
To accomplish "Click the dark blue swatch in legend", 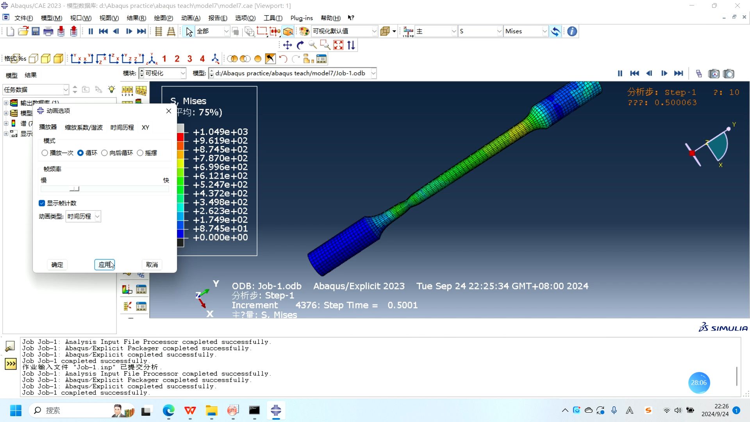I will (x=180, y=234).
